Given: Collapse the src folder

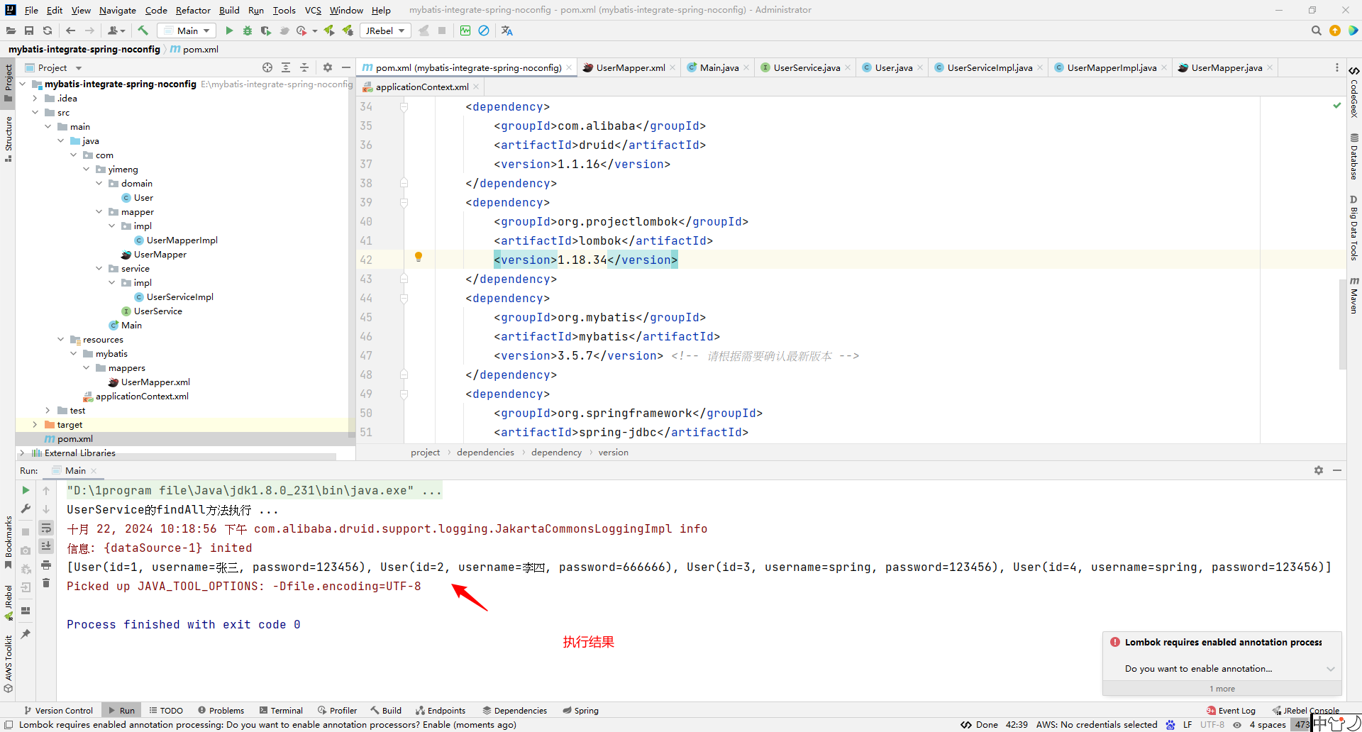Looking at the screenshot, I should [35, 112].
